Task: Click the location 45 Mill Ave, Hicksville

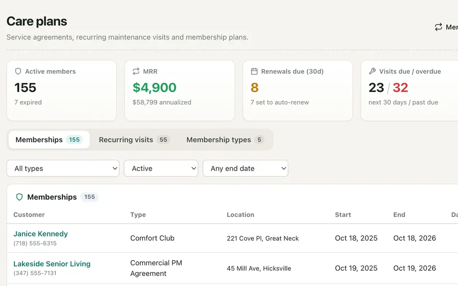Action: pos(259,268)
